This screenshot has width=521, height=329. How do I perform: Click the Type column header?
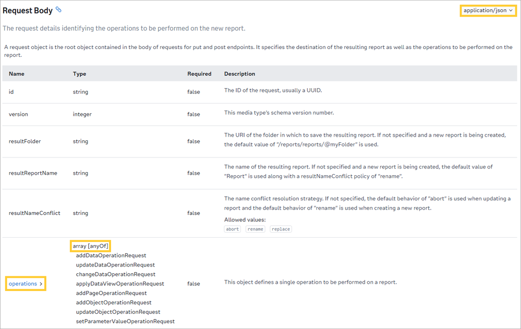[79, 74]
